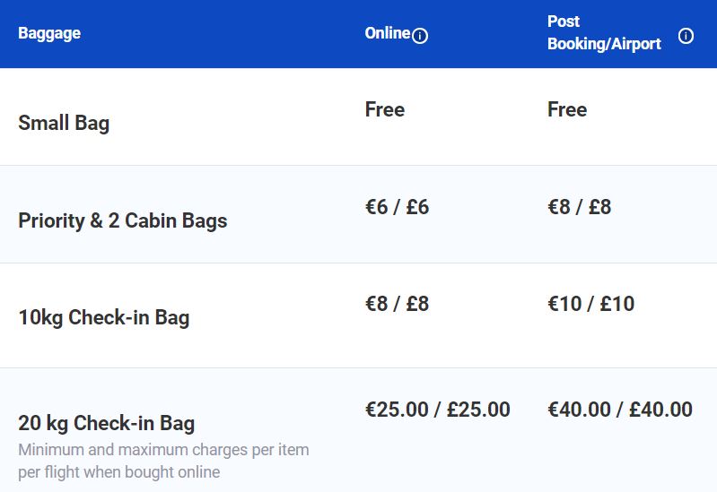Click the €25.00 / £25.00 online price
The height and width of the screenshot is (492, 717).
click(x=438, y=410)
